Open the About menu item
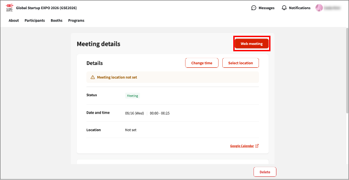Screen dimensions: 349x180 [14, 21]
